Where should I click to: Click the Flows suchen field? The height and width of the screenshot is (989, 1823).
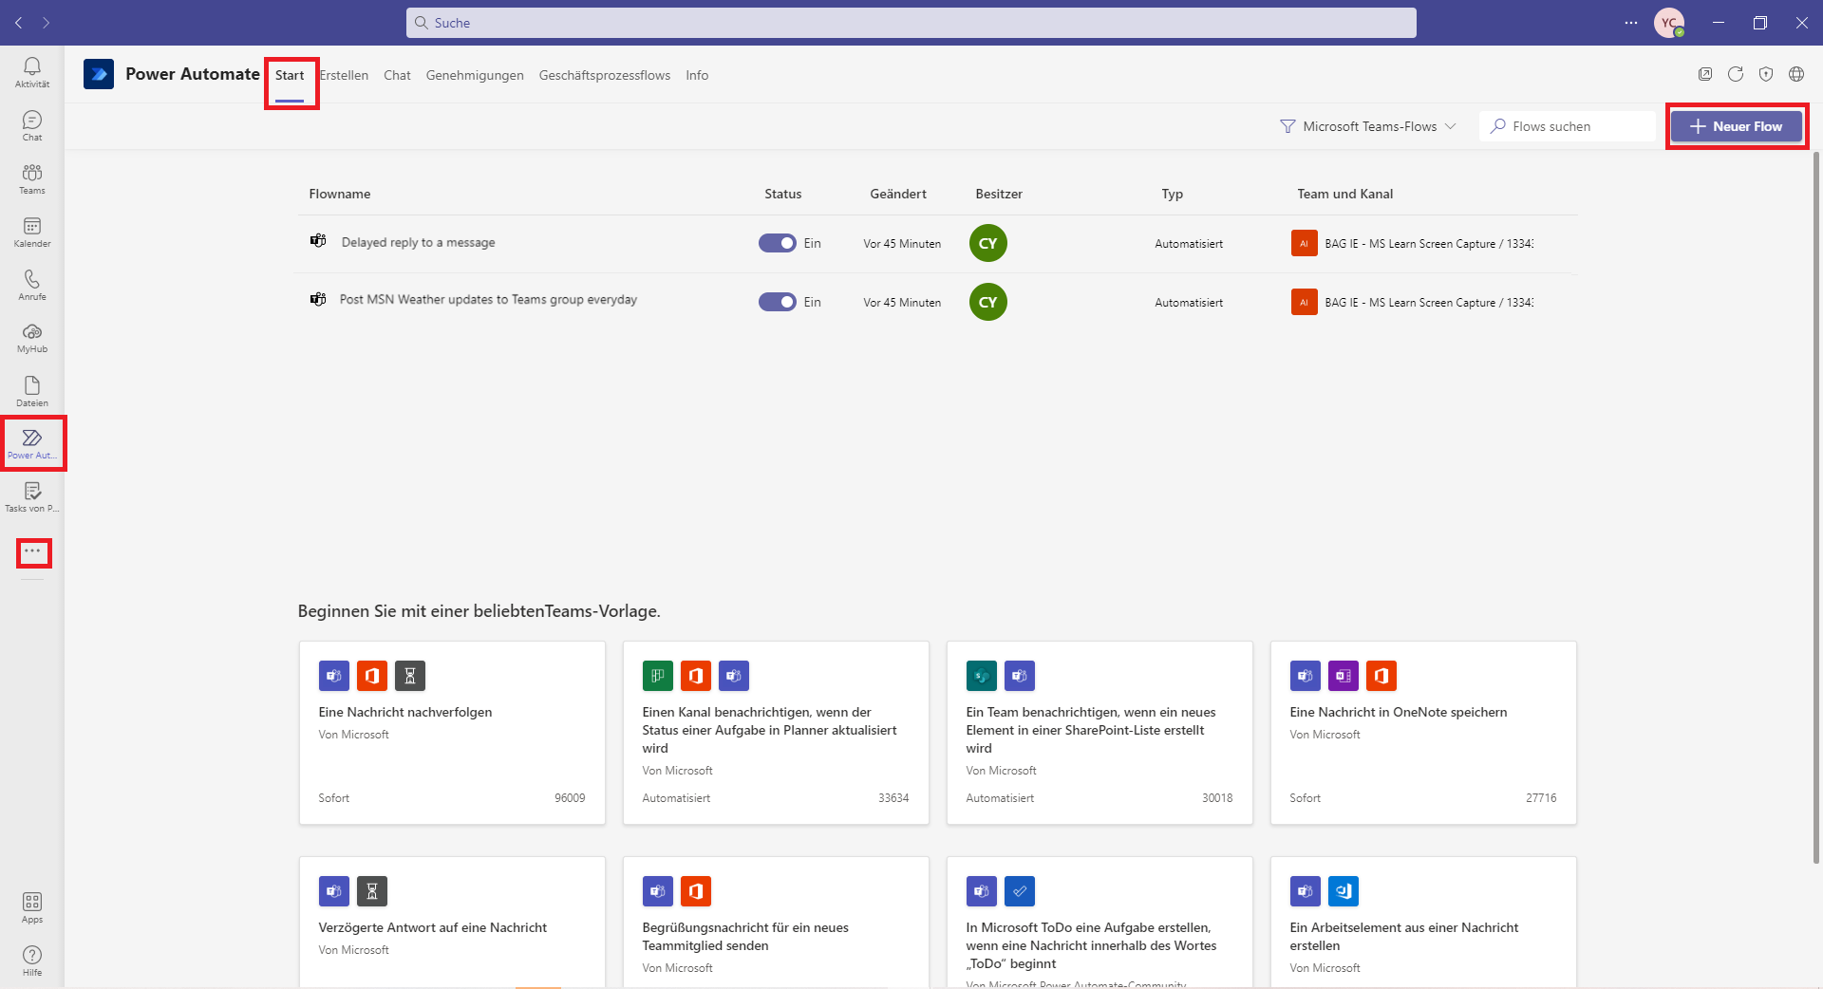click(1567, 126)
